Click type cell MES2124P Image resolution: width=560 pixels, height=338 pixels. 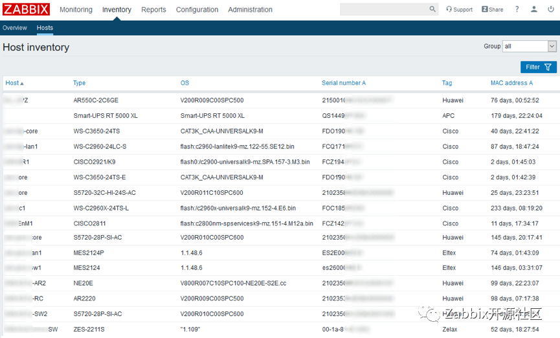[x=89, y=253]
